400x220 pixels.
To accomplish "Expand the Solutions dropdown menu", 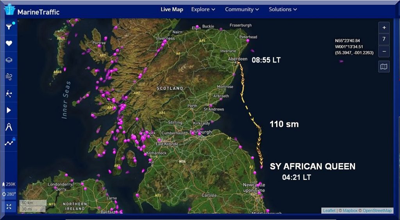I will click(x=283, y=9).
